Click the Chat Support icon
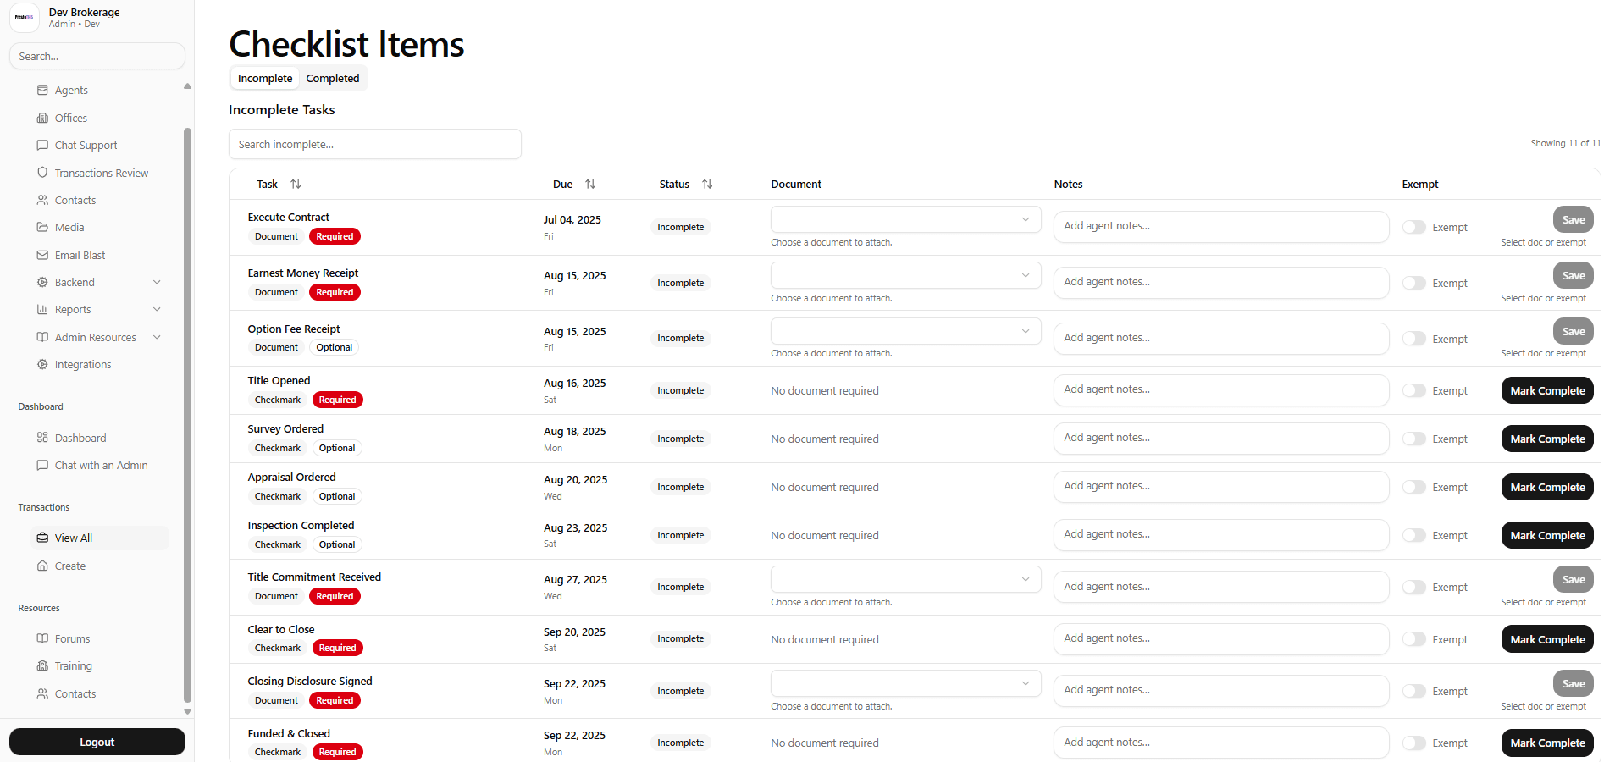 click(43, 145)
